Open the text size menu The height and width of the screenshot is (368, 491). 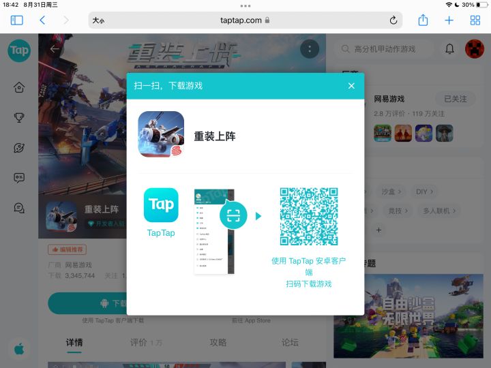pos(98,20)
